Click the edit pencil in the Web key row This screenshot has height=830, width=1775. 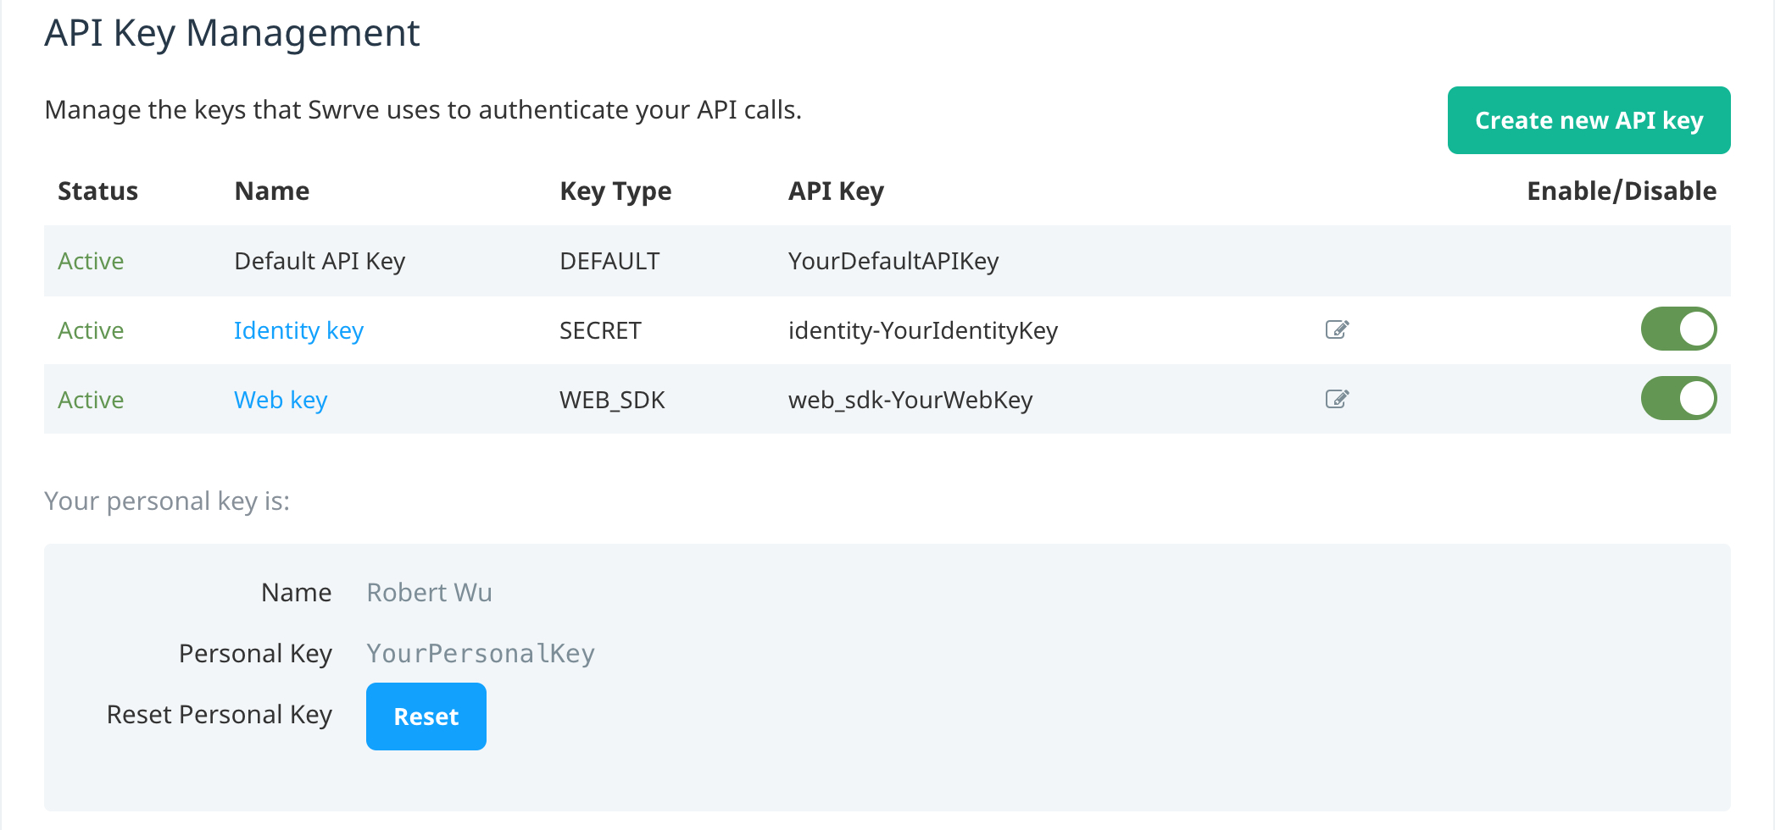click(x=1336, y=399)
